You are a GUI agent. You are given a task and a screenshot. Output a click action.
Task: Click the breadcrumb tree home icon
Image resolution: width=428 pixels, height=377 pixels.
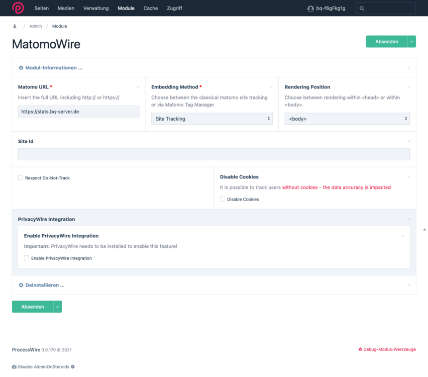(x=15, y=26)
